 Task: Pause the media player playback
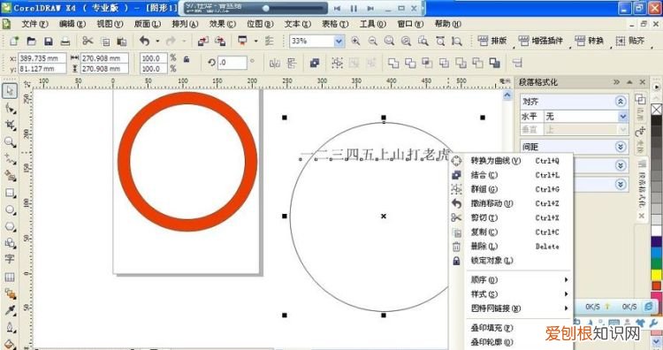coord(354,8)
